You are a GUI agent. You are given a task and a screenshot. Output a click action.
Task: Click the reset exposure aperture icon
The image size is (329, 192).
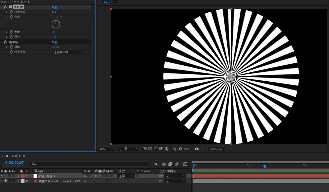click(x=180, y=149)
